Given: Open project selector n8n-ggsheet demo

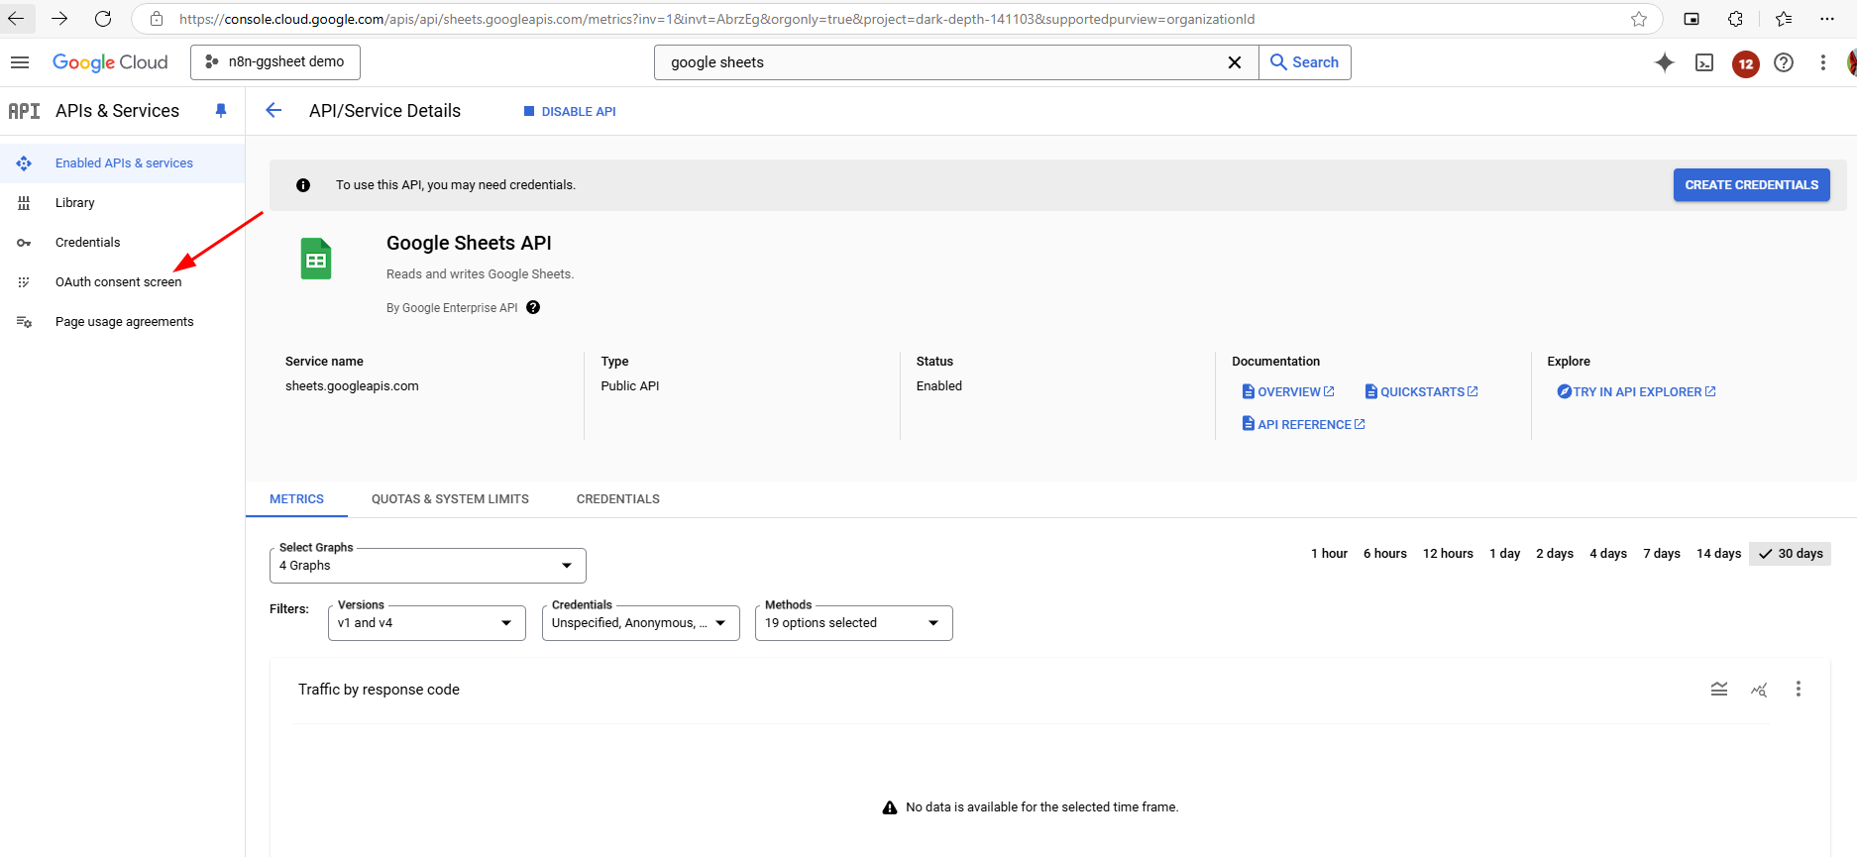Looking at the screenshot, I should pyautogui.click(x=275, y=62).
